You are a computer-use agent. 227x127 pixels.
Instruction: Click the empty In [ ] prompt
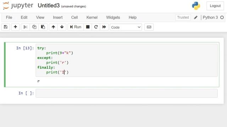[26, 93]
